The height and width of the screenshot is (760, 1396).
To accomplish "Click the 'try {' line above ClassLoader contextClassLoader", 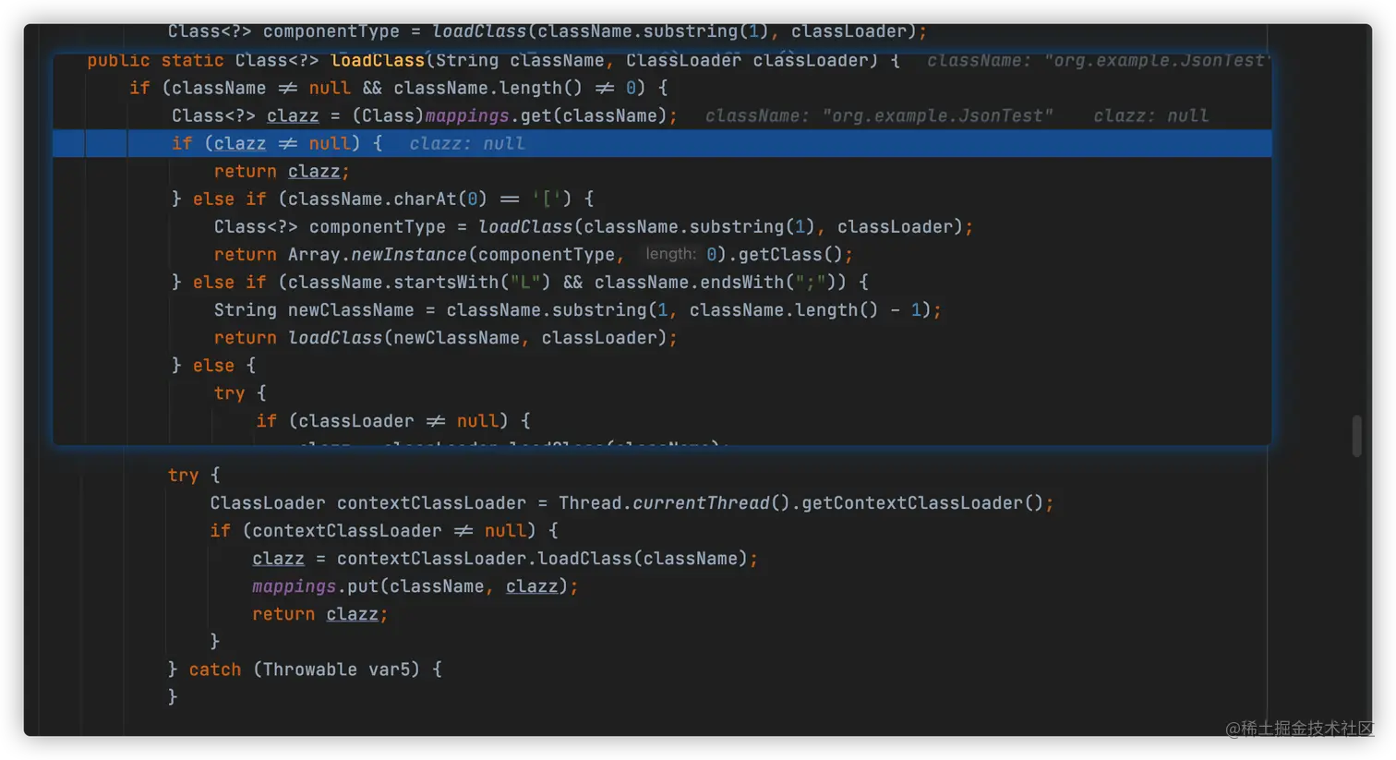I will pos(194,475).
